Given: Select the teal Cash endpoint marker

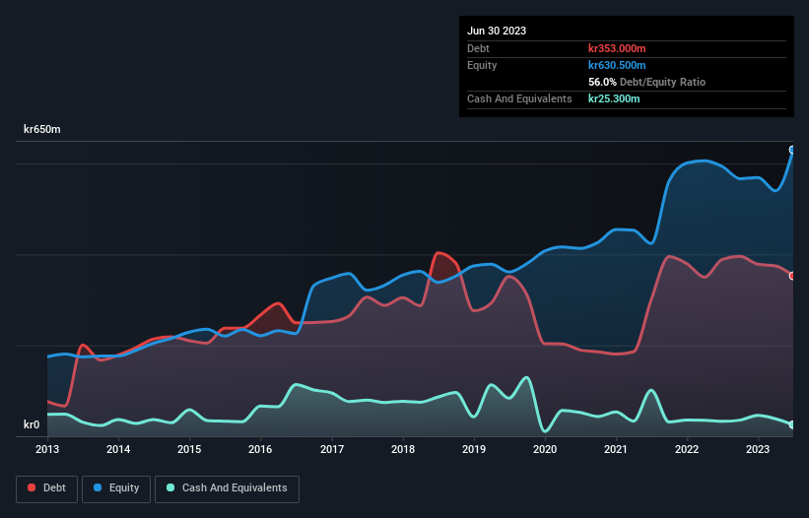Looking at the screenshot, I should (x=792, y=424).
